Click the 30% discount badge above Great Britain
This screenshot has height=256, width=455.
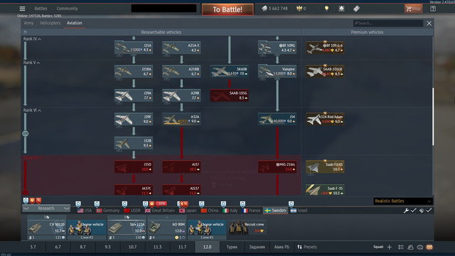tap(161, 203)
